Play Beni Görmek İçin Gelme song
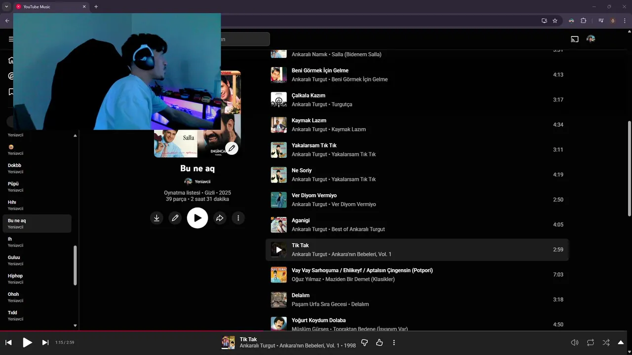 320,71
